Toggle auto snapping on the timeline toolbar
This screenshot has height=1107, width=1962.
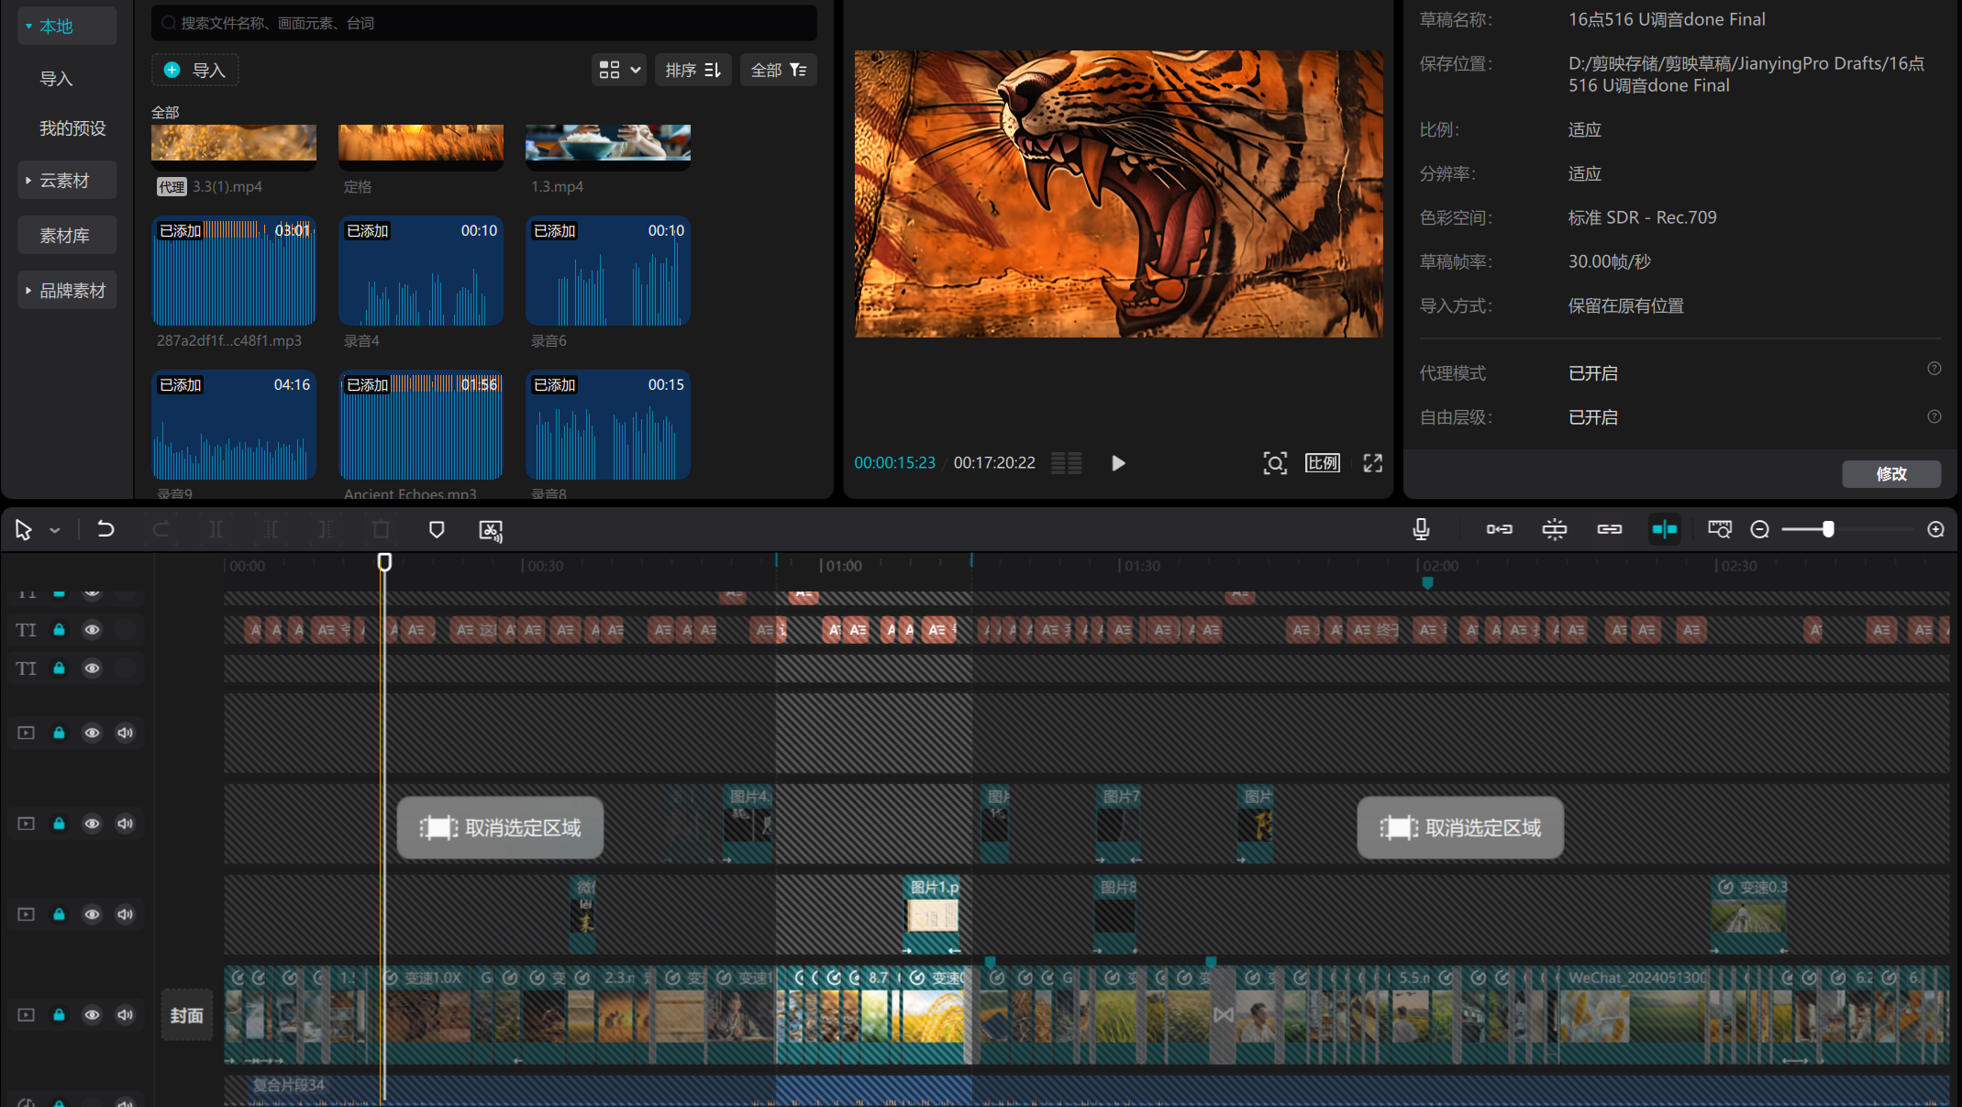point(1555,529)
